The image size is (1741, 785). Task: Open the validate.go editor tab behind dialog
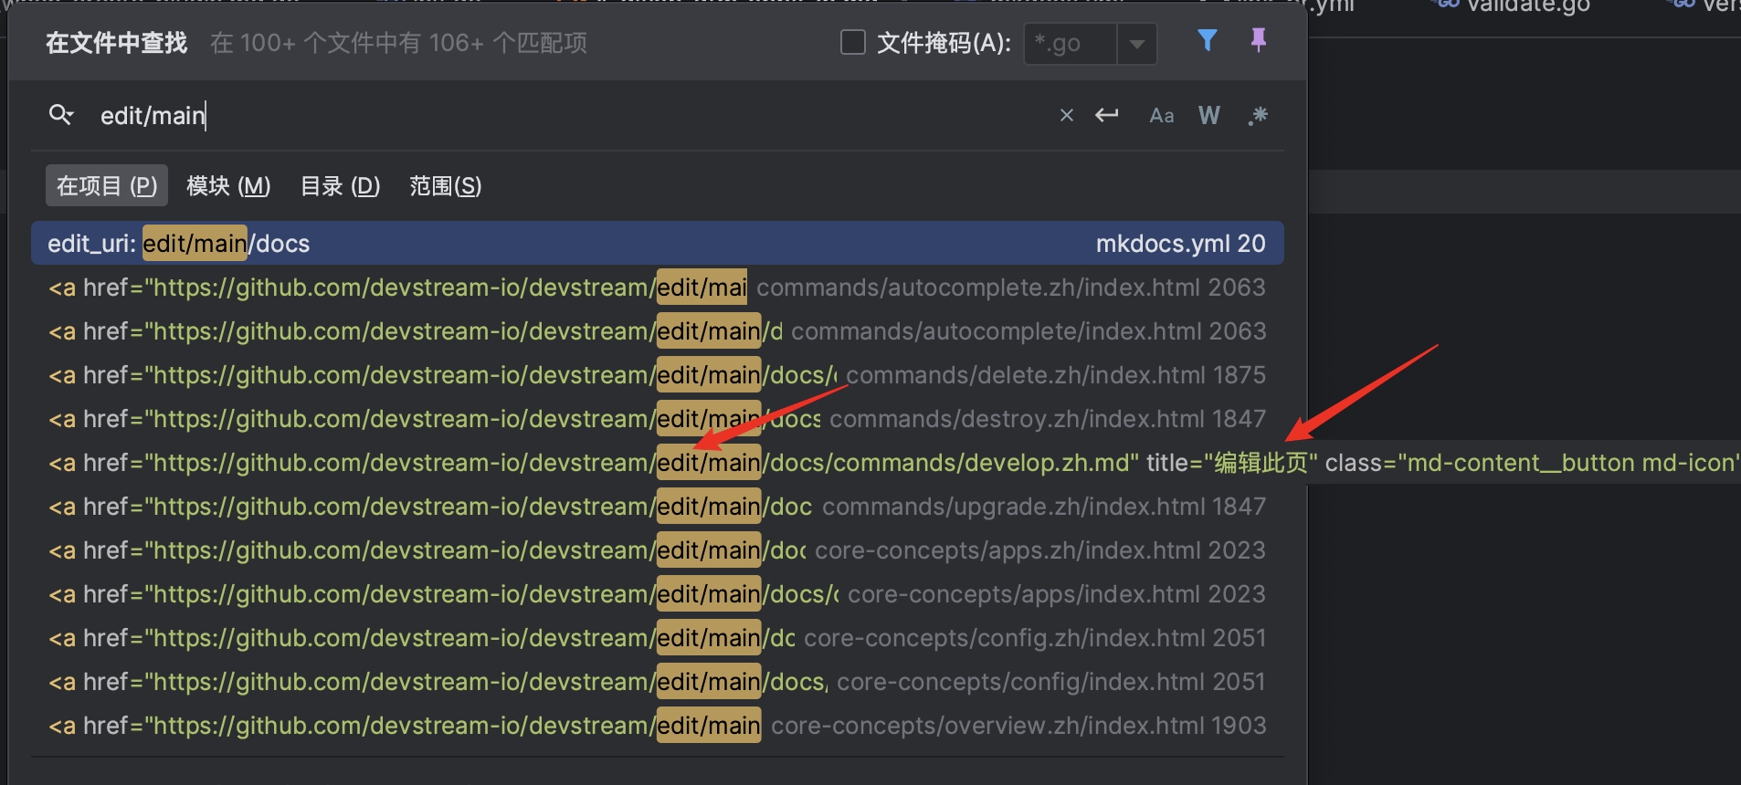(1512, 7)
